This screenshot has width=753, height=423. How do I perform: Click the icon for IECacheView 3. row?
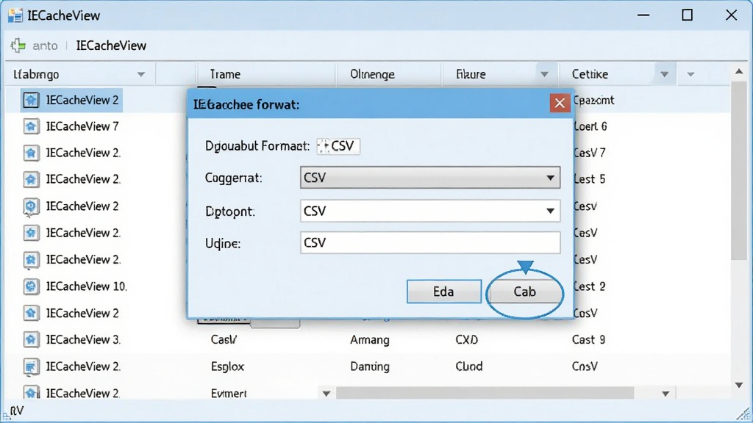pos(31,339)
